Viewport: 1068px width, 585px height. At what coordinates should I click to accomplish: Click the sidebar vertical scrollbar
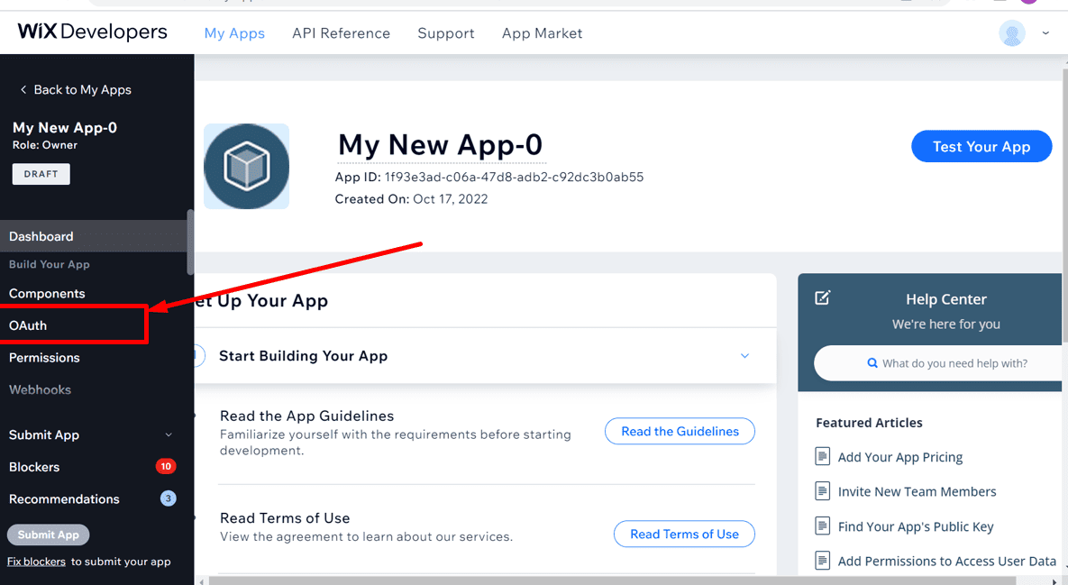point(190,242)
